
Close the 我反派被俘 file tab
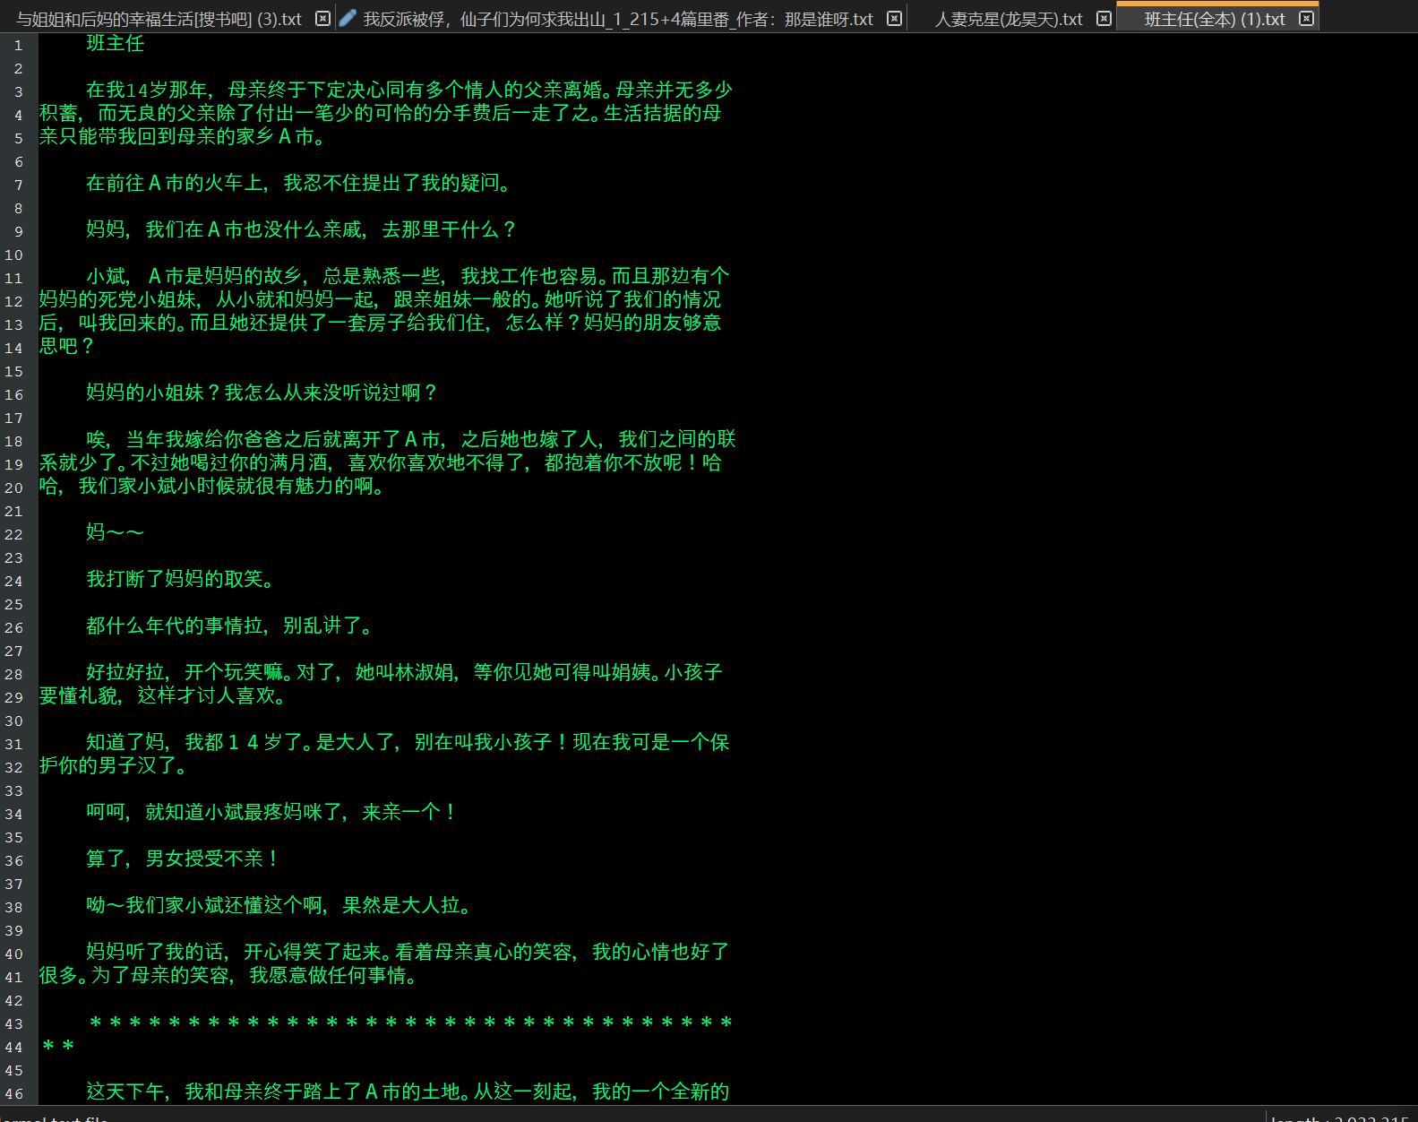(x=894, y=19)
